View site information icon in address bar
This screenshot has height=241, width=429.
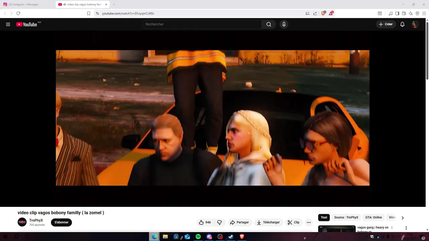tap(97, 13)
